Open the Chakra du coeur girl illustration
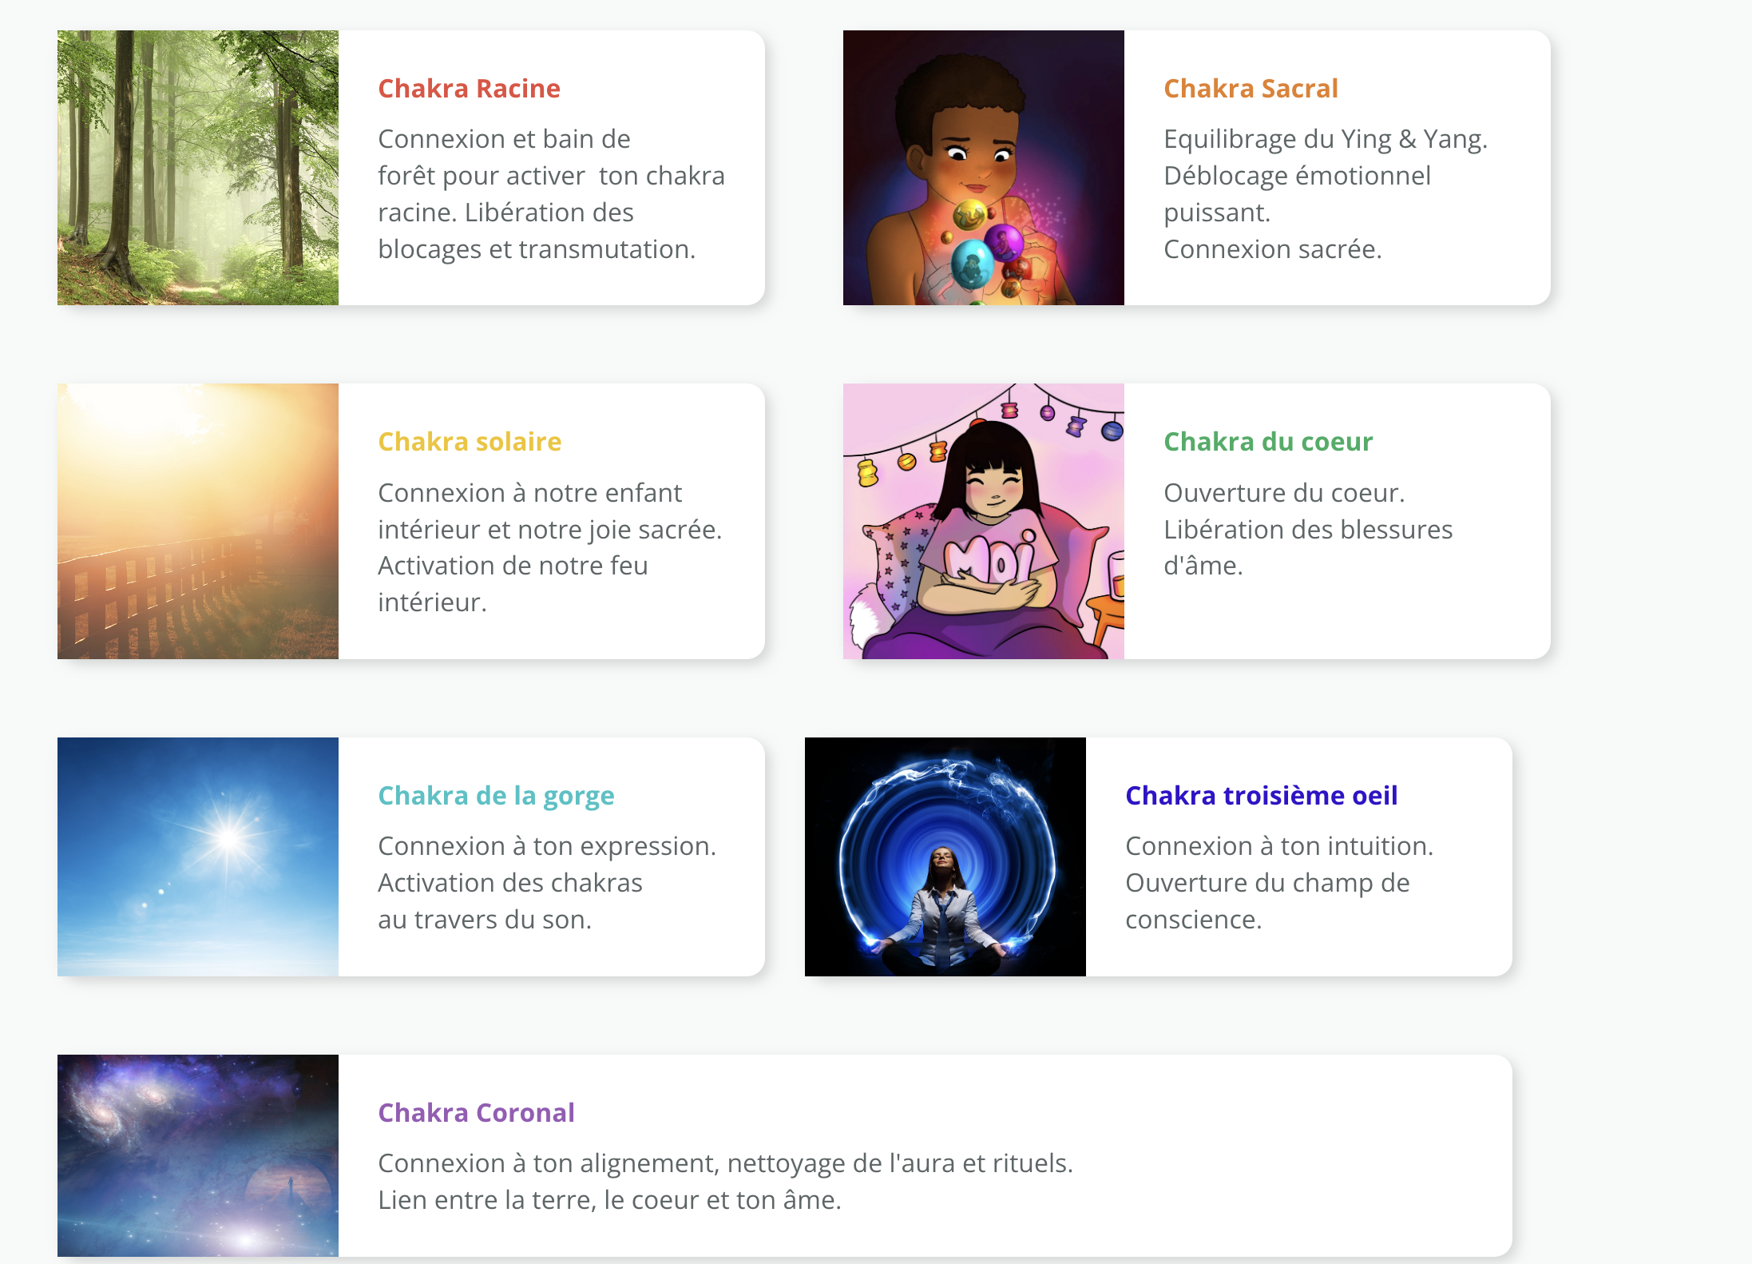This screenshot has height=1264, width=1752. point(984,521)
